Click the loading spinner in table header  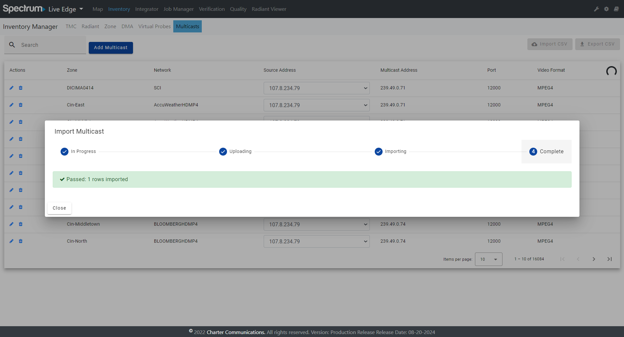click(611, 71)
